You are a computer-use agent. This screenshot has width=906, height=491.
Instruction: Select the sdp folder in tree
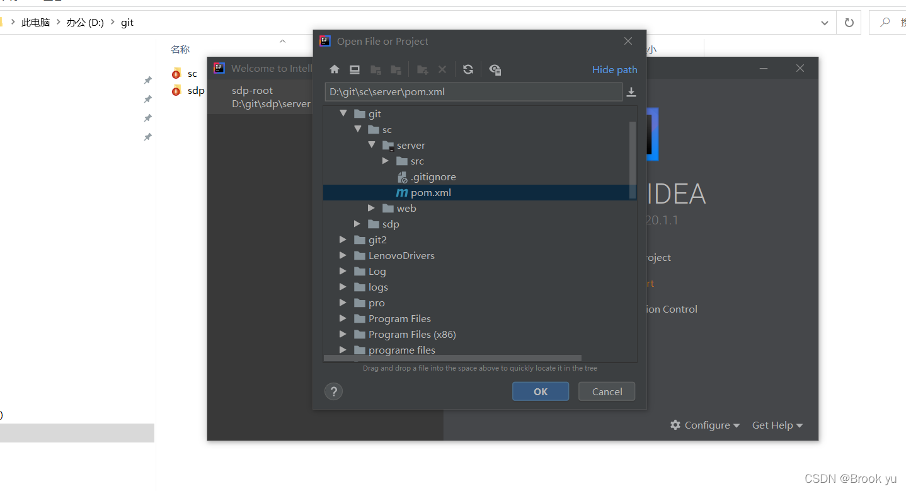[391, 224]
